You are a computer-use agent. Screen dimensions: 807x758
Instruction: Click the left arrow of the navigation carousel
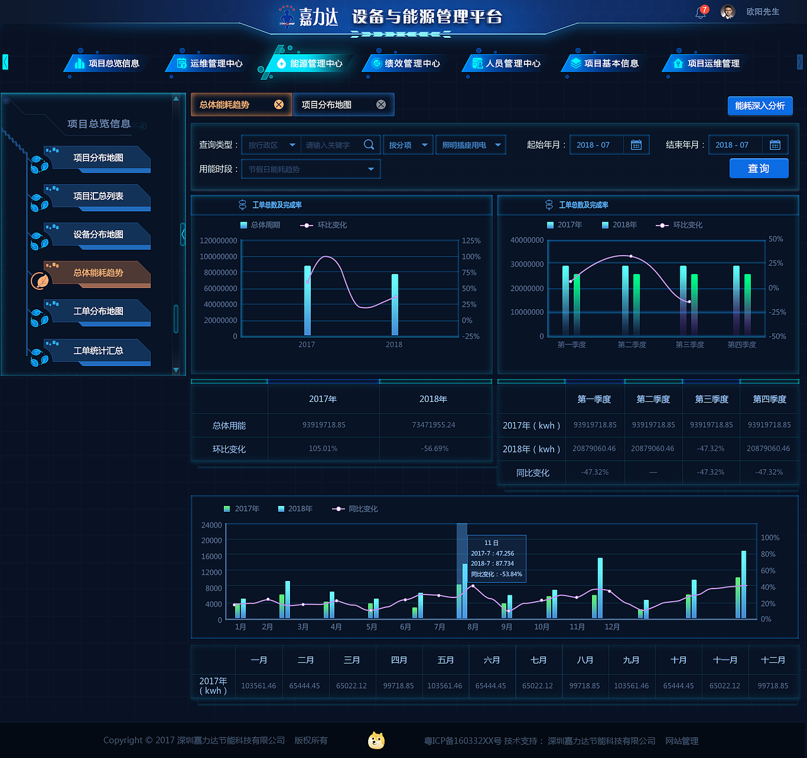[x=5, y=62]
